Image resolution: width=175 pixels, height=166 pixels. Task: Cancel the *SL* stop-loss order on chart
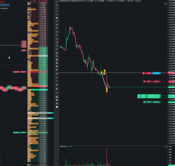(144, 82)
